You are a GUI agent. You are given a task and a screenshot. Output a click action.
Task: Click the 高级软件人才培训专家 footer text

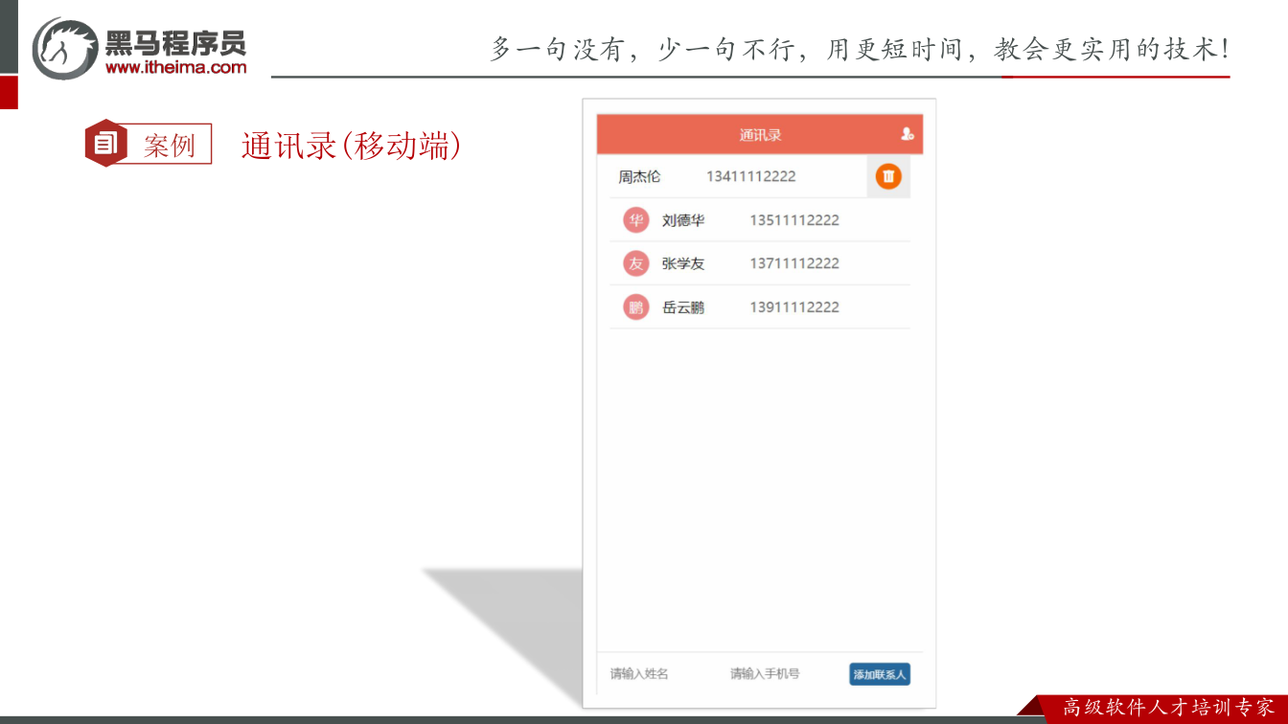point(1169,708)
